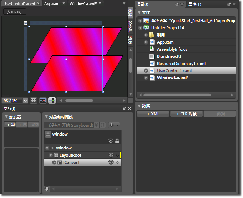Switch to the 设计 view tab

point(130,13)
